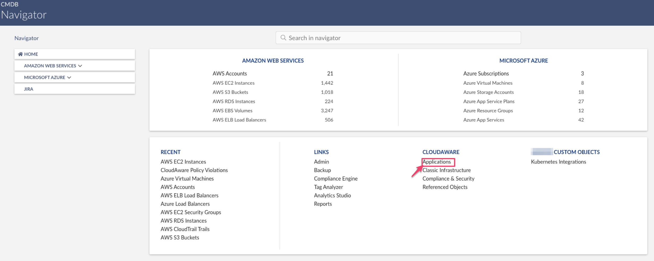The height and width of the screenshot is (261, 654).
Task: Click the AWS Accounts count 21
Action: coord(330,73)
